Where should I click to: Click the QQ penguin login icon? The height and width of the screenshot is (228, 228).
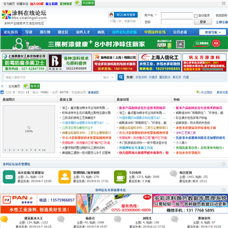pos(111,15)
